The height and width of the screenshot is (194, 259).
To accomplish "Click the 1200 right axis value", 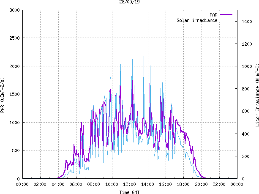I will click(x=247, y=44).
